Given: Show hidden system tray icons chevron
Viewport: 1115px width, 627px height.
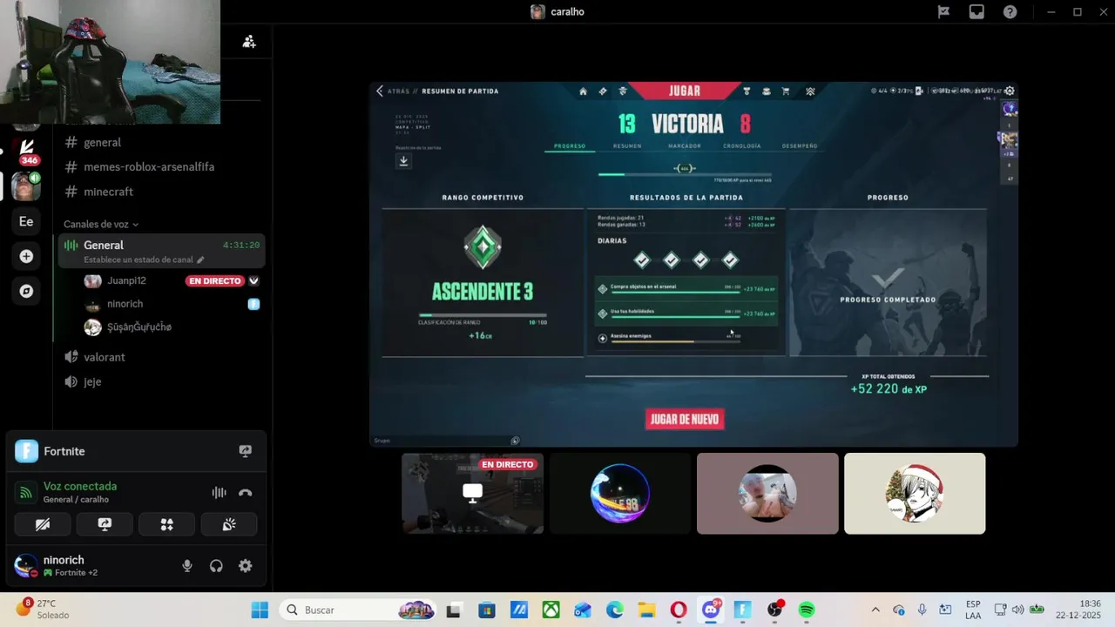Looking at the screenshot, I should pos(875,610).
